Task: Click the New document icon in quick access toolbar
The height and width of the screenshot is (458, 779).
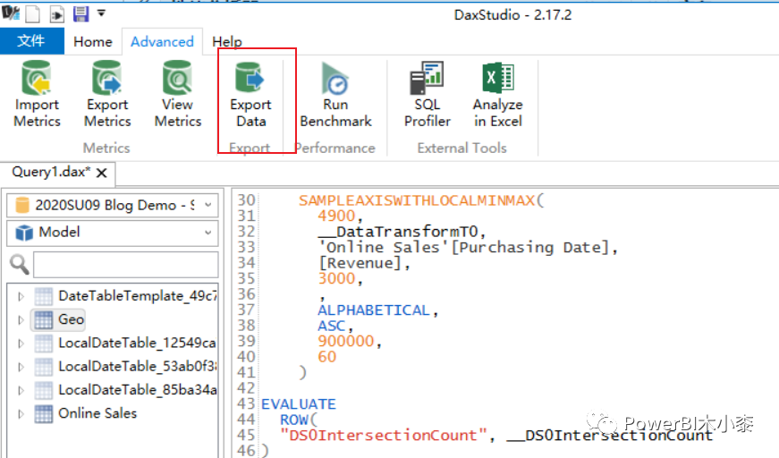Action: 33,14
